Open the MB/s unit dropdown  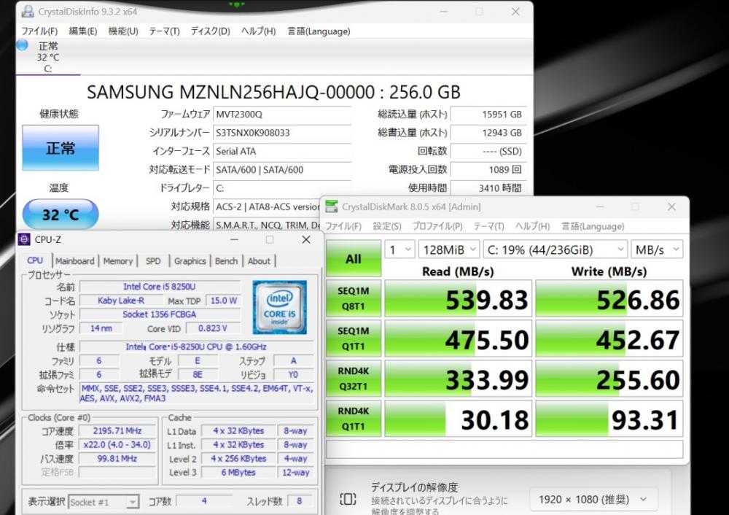[x=657, y=249]
